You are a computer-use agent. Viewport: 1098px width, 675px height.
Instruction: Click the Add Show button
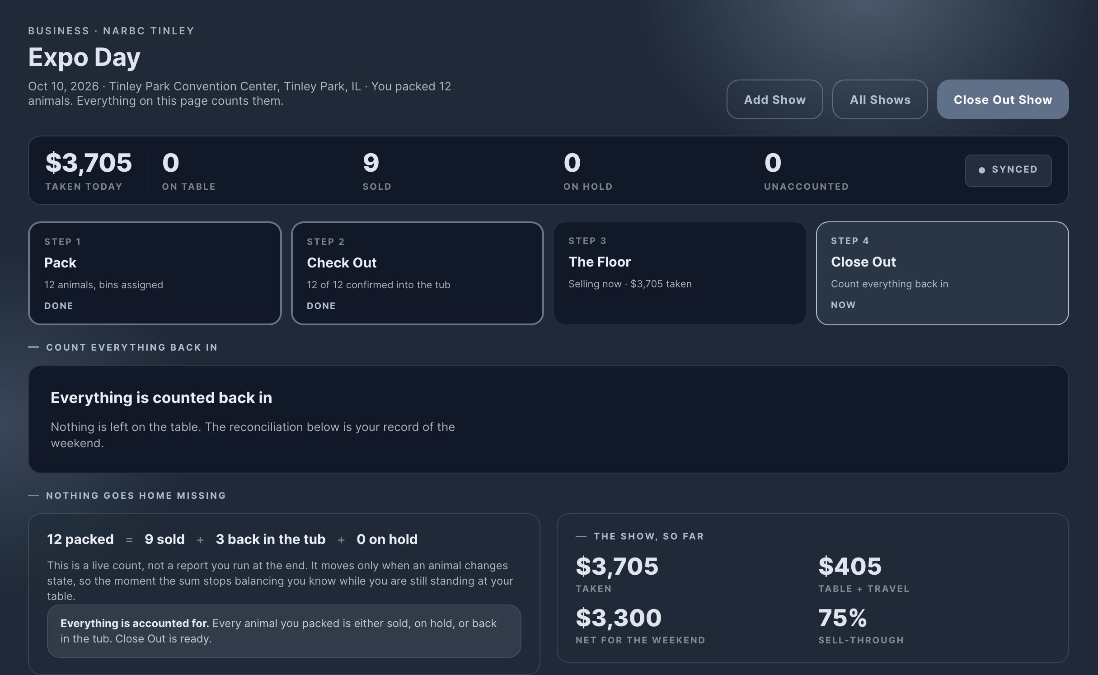[774, 99]
